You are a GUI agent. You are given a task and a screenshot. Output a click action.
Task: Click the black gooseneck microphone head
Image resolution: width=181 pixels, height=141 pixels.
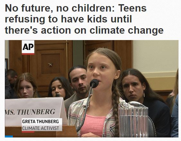click(94, 83)
